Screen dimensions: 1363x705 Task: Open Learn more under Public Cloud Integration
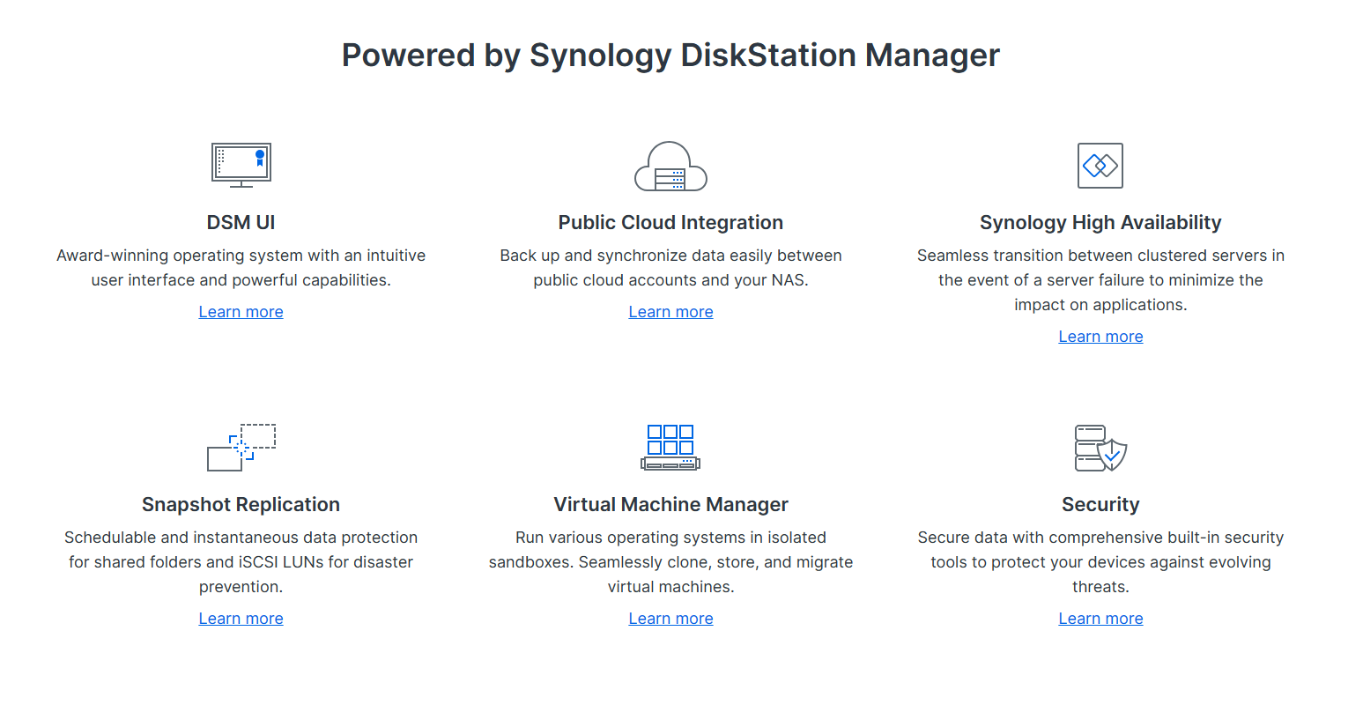pyautogui.click(x=670, y=312)
